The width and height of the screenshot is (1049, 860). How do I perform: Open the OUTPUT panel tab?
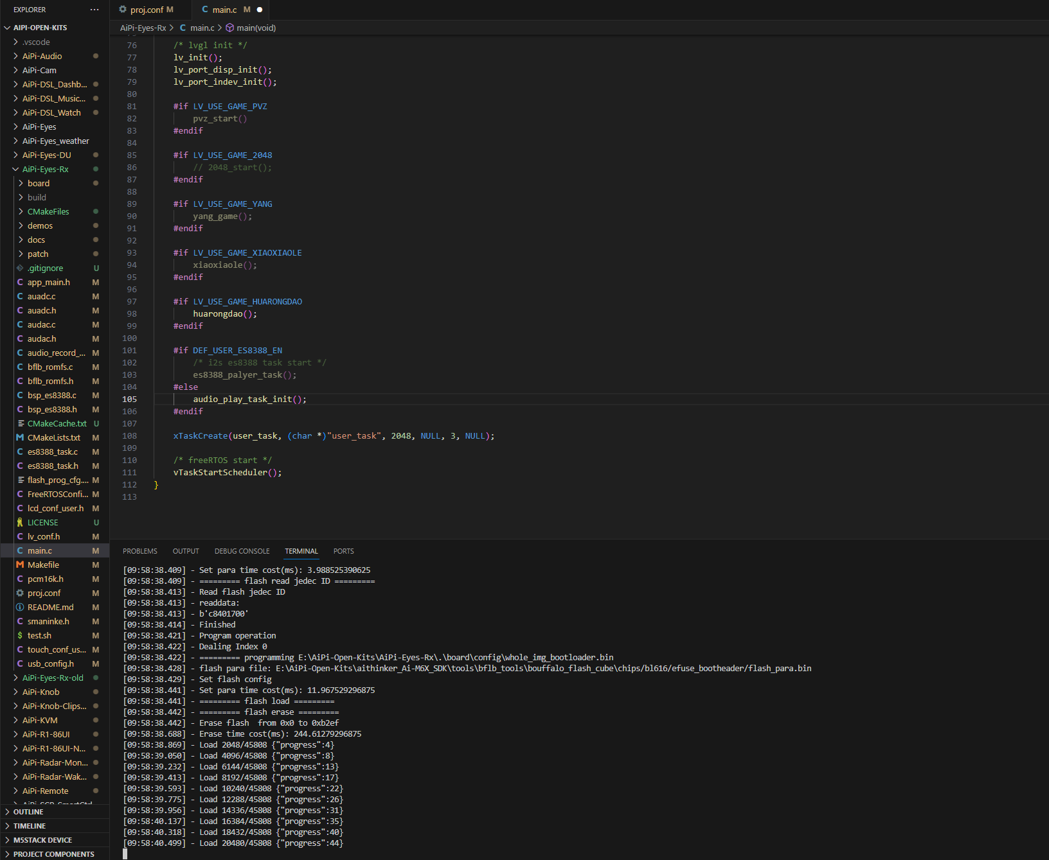(186, 551)
